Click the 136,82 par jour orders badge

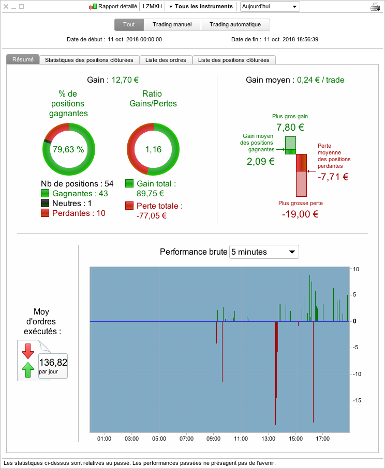coord(53,366)
